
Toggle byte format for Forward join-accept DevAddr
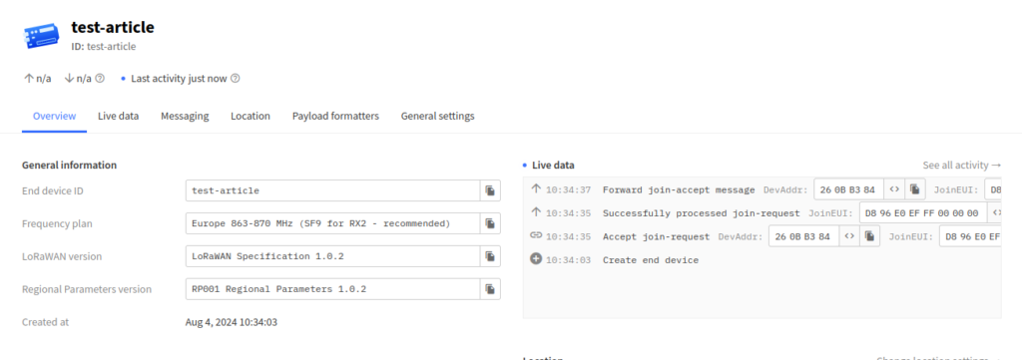click(x=894, y=189)
